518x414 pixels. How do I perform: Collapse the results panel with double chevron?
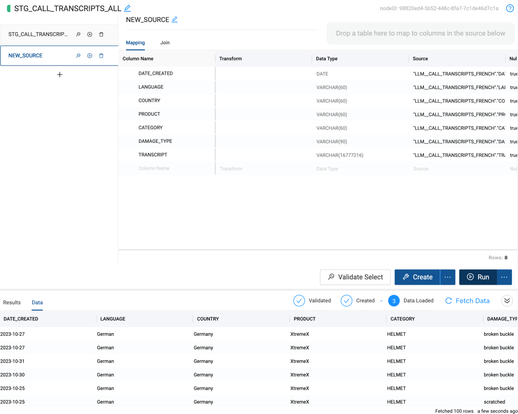pos(507,301)
